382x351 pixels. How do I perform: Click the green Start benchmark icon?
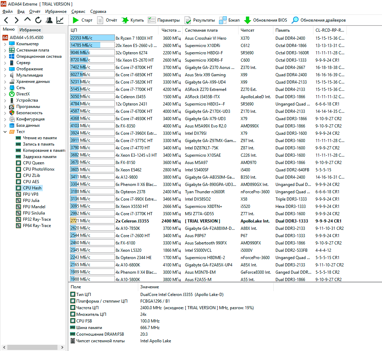tap(76, 20)
